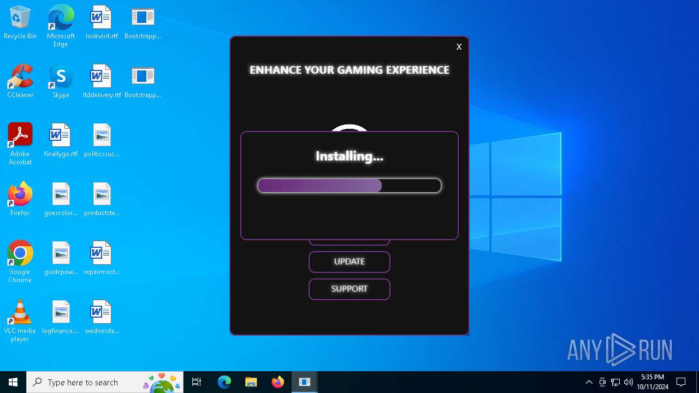Open the volume control tray icon

pyautogui.click(x=629, y=382)
